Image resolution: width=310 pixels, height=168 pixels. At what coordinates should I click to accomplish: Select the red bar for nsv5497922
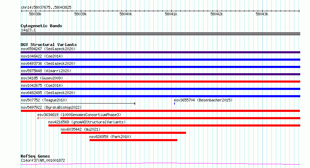[160, 111]
